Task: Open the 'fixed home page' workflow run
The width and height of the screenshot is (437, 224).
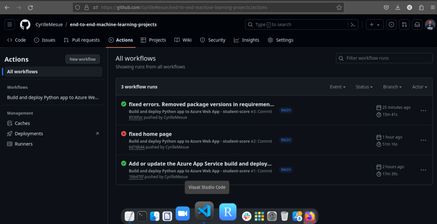Action: [150, 134]
